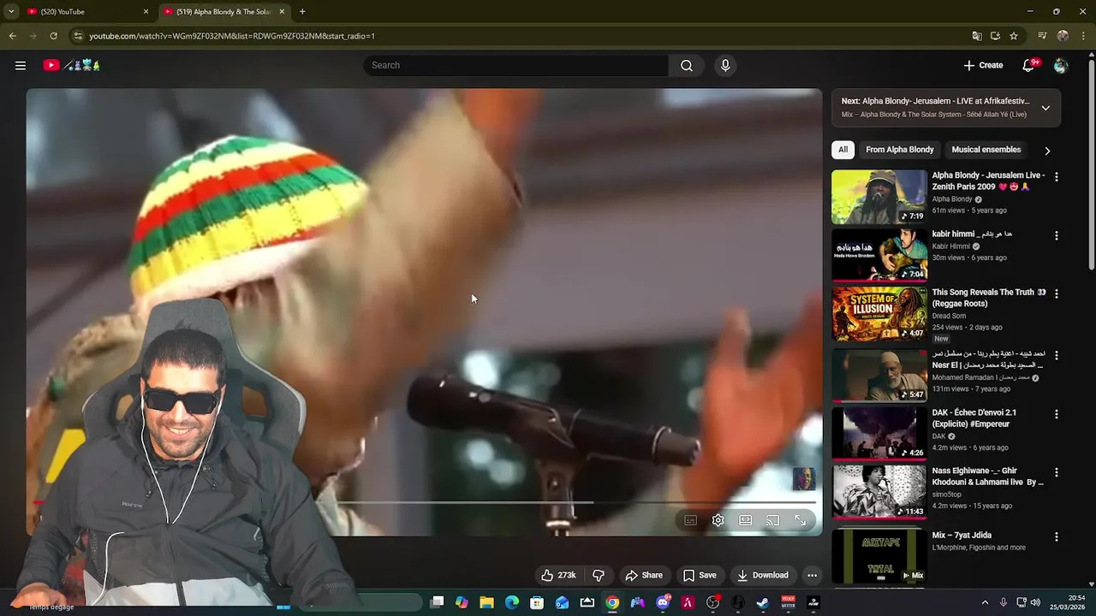Select the From Alpha Blondy chip
Screen dimensions: 1096x616
[899, 150]
